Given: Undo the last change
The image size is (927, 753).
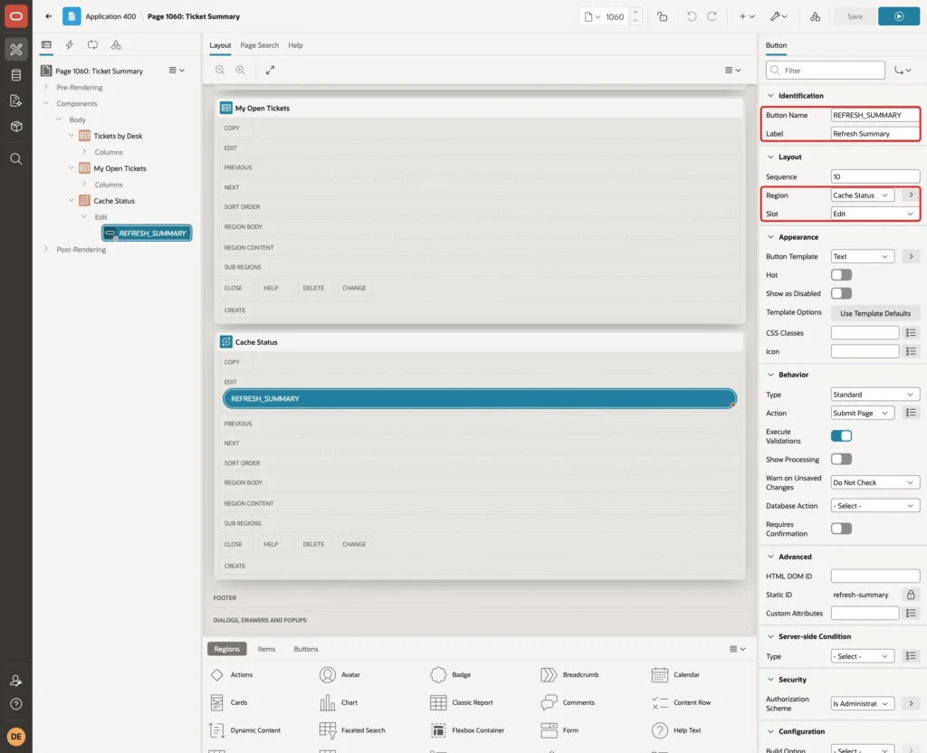Looking at the screenshot, I should point(691,16).
